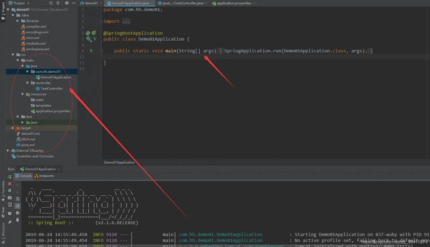430x247 pixels.
Task: Close the Demo01Application run tab
Action: pyautogui.click(x=59, y=169)
